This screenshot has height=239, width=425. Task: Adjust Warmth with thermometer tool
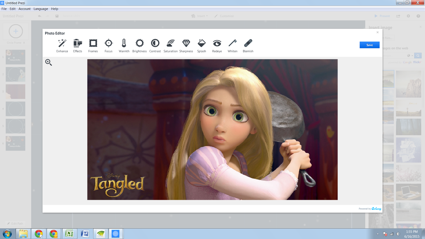point(124,46)
